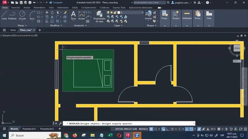Open Windows Start menu
The height and width of the screenshot is (139, 248).
(x=4, y=136)
